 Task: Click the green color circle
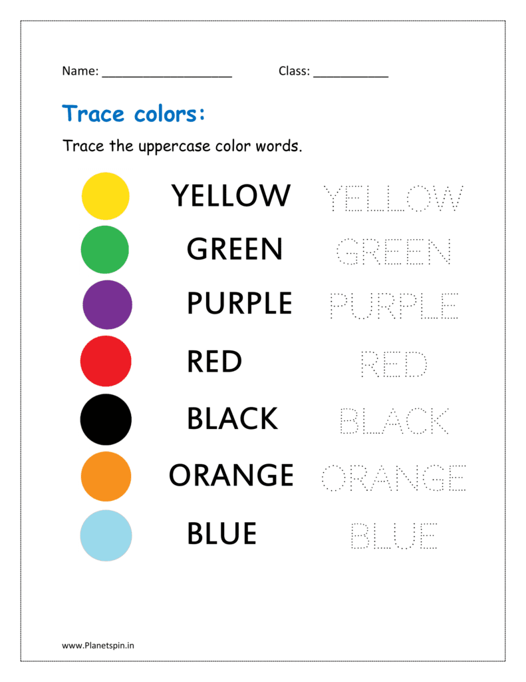coord(104,250)
